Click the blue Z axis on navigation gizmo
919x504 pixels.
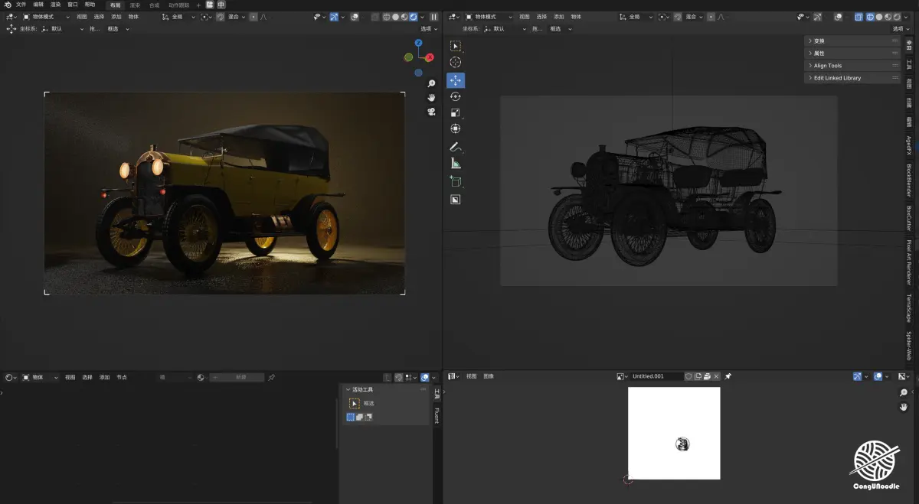(419, 44)
